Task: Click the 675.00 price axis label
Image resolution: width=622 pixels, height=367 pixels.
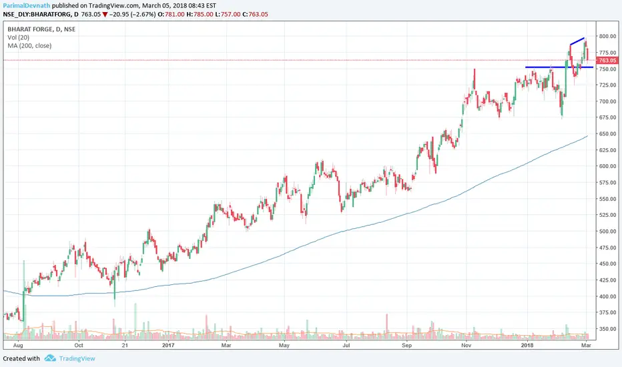Action: [607, 117]
